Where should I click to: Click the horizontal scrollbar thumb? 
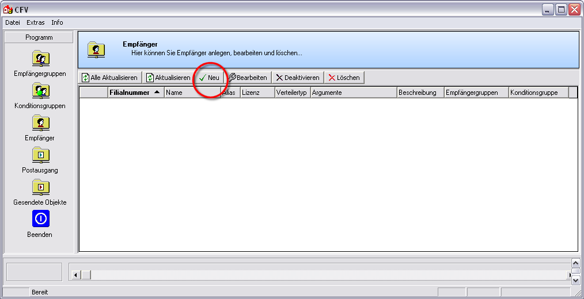pyautogui.click(x=86, y=275)
